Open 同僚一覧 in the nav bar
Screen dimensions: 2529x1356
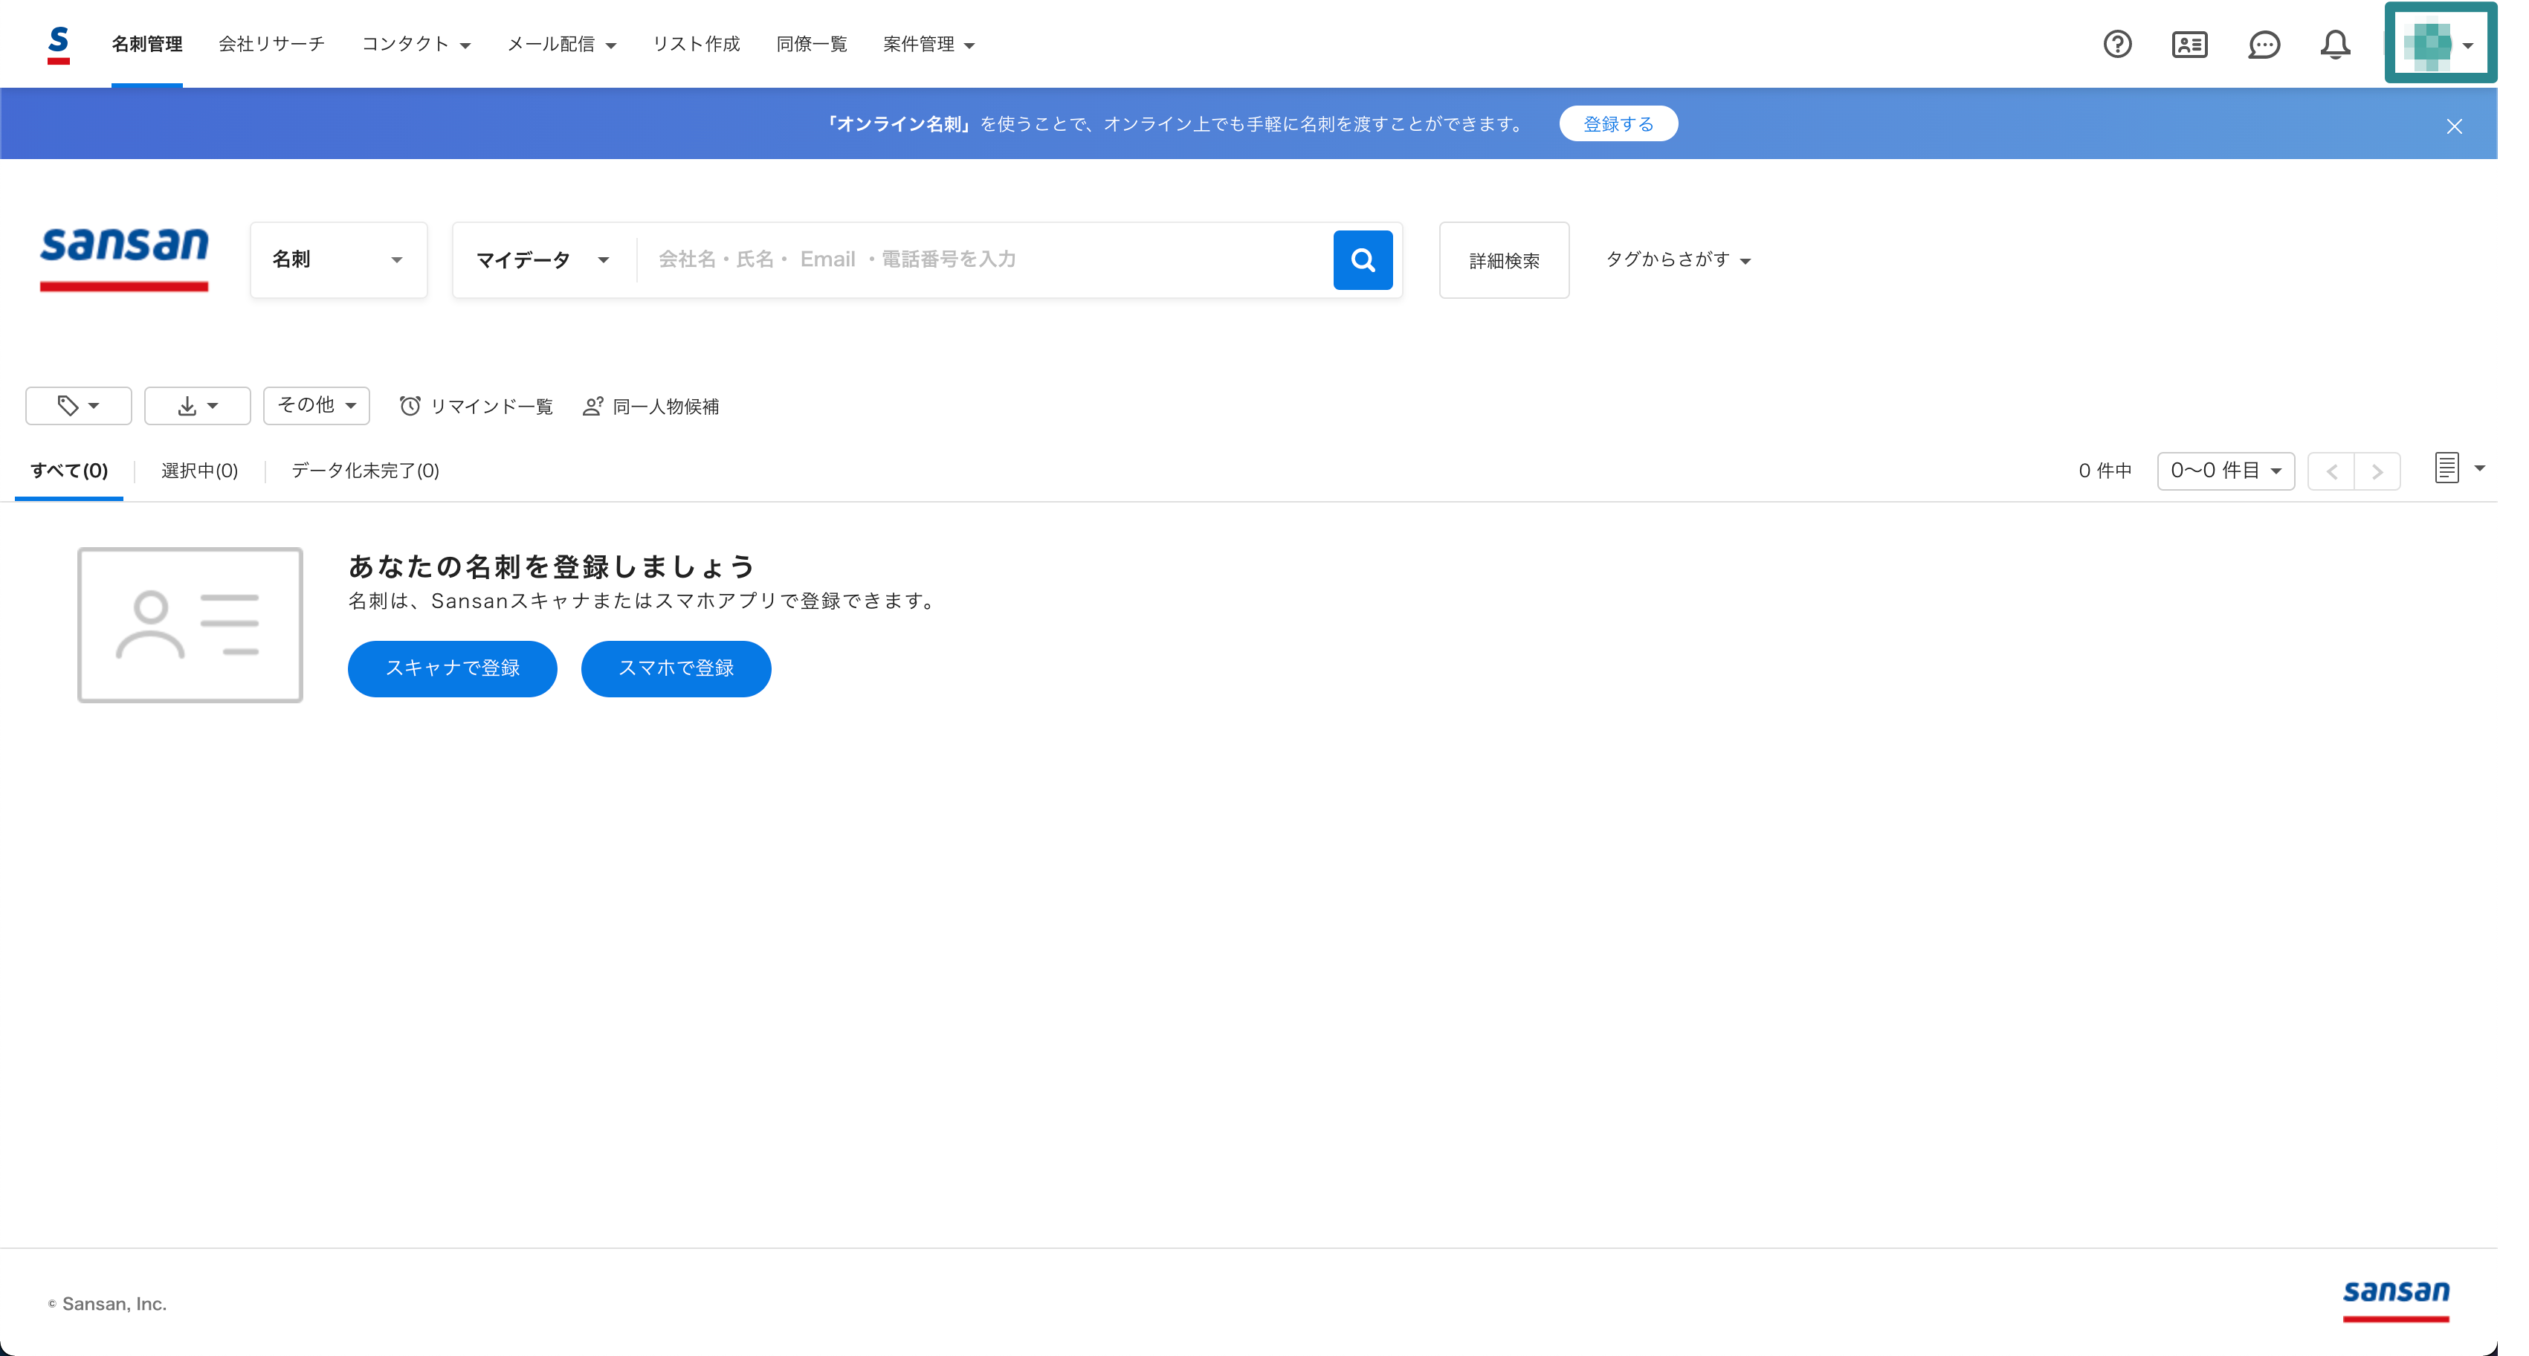pos(811,44)
